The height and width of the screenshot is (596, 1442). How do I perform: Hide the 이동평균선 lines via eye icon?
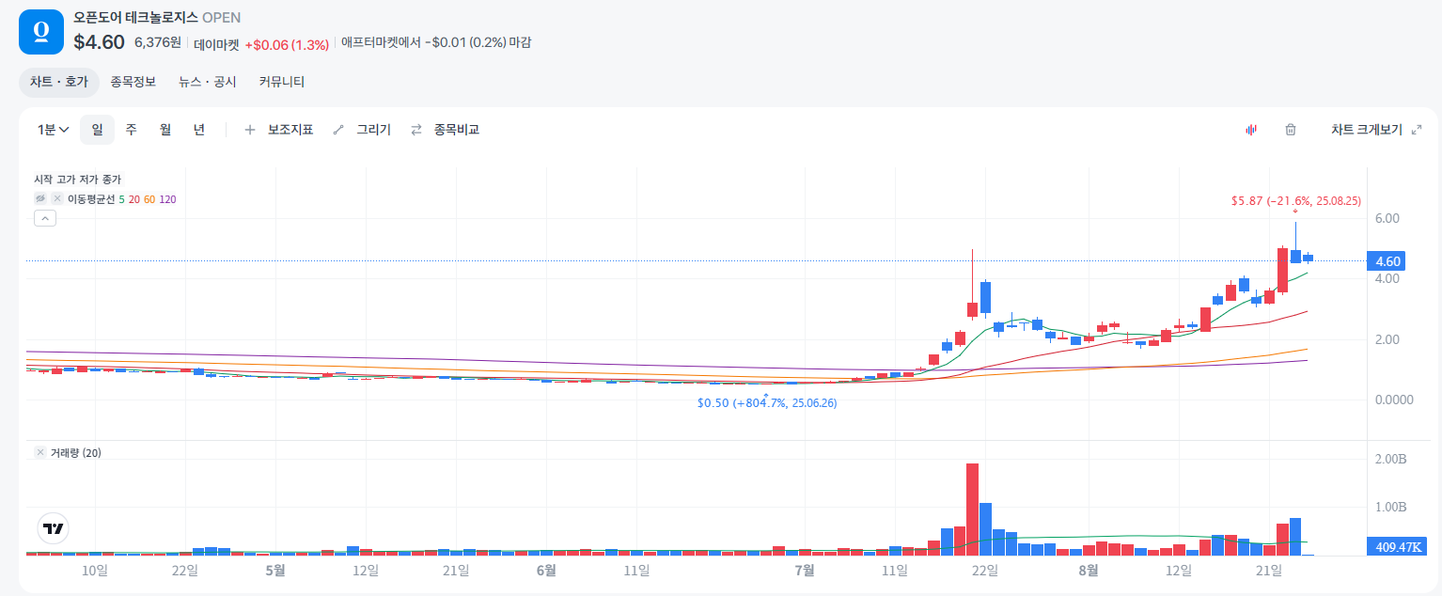[x=41, y=199]
